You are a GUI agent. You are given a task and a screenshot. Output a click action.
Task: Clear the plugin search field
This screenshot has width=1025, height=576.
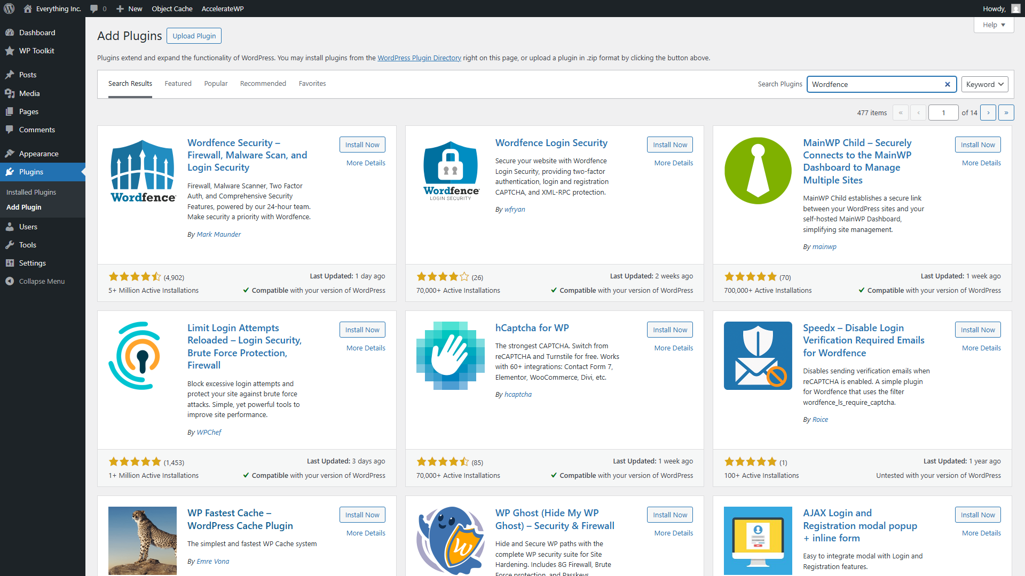point(948,84)
